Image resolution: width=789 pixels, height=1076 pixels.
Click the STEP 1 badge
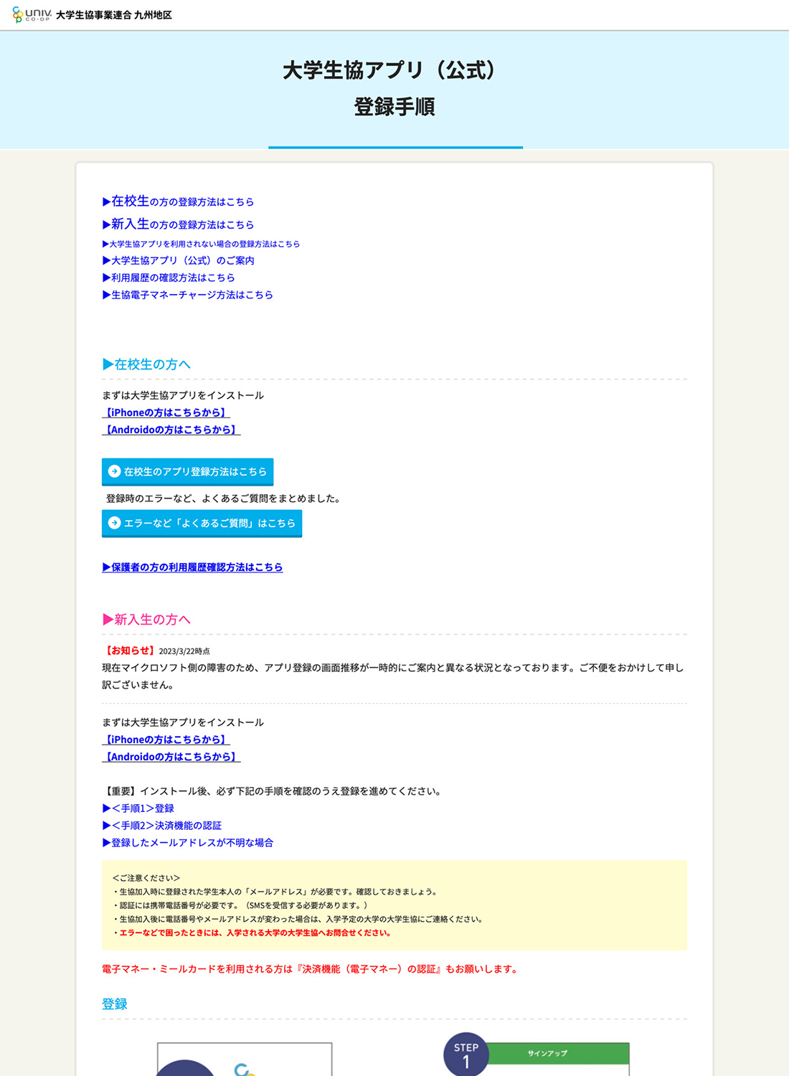[466, 1054]
